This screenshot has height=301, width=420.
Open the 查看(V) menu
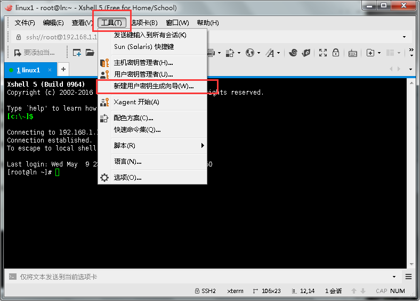tap(82, 23)
